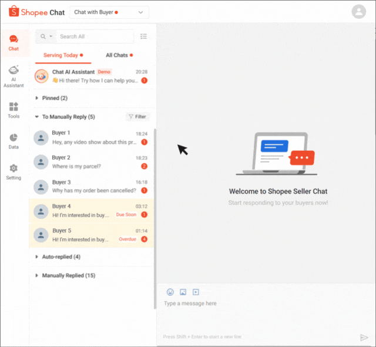The width and height of the screenshot is (376, 347).
Task: Click Buyer 2 avatar icon
Action: click(x=41, y=162)
